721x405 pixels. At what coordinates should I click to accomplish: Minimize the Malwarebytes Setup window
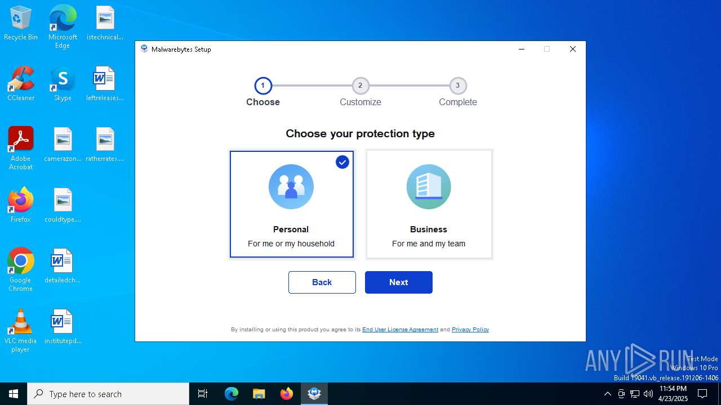point(522,49)
